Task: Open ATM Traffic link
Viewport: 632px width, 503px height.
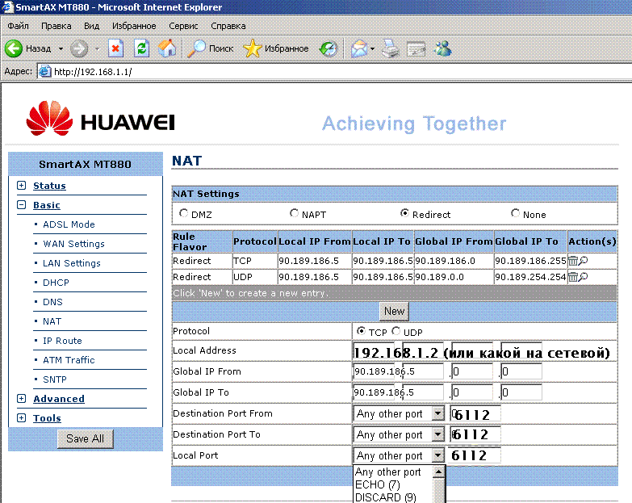Action: pos(69,360)
